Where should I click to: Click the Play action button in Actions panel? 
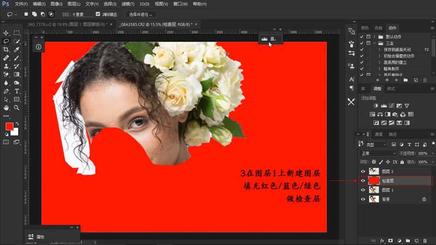[x=396, y=80]
